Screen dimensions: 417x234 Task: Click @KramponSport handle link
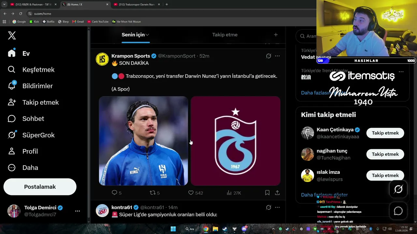(x=177, y=56)
